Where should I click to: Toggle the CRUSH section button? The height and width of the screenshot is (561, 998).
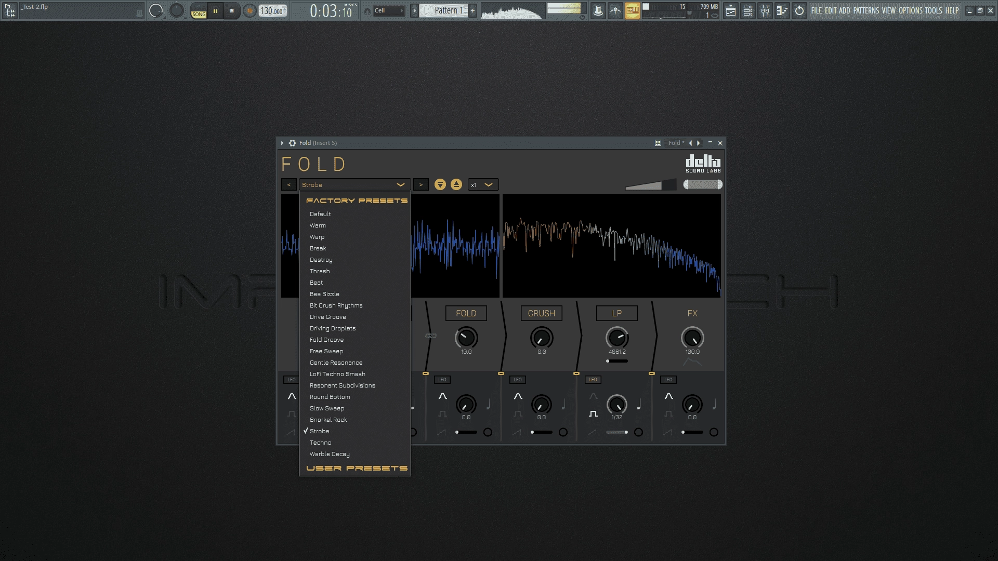tap(542, 313)
